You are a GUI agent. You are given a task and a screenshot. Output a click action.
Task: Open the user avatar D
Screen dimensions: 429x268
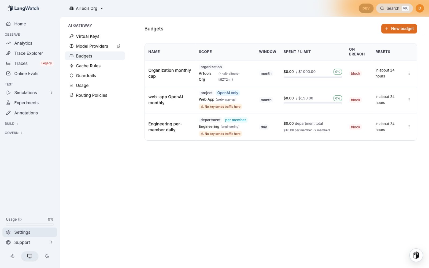420,8
